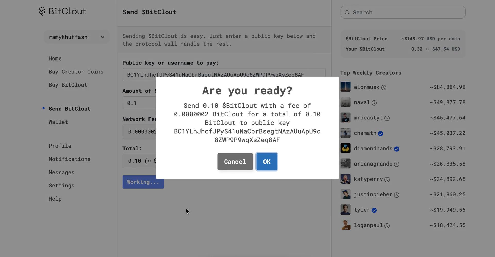Open Wallet in sidebar
495x257 pixels.
(58, 122)
